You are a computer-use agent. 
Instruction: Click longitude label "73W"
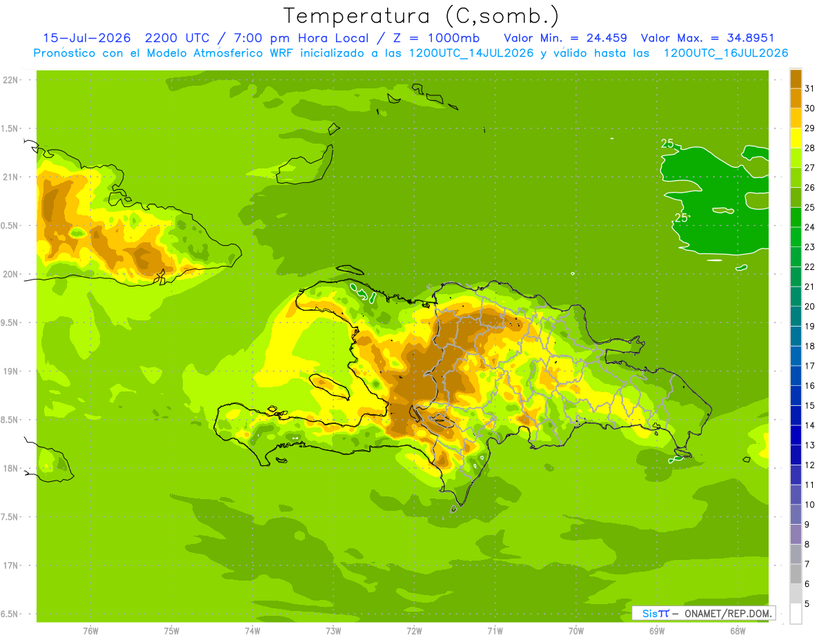point(333,631)
